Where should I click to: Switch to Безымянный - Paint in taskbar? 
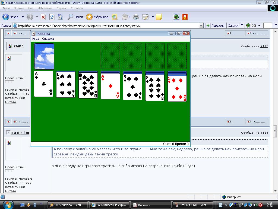(194, 205)
